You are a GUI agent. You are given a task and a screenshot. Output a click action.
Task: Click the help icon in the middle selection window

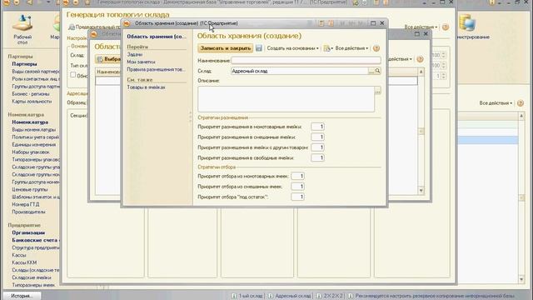click(420, 59)
